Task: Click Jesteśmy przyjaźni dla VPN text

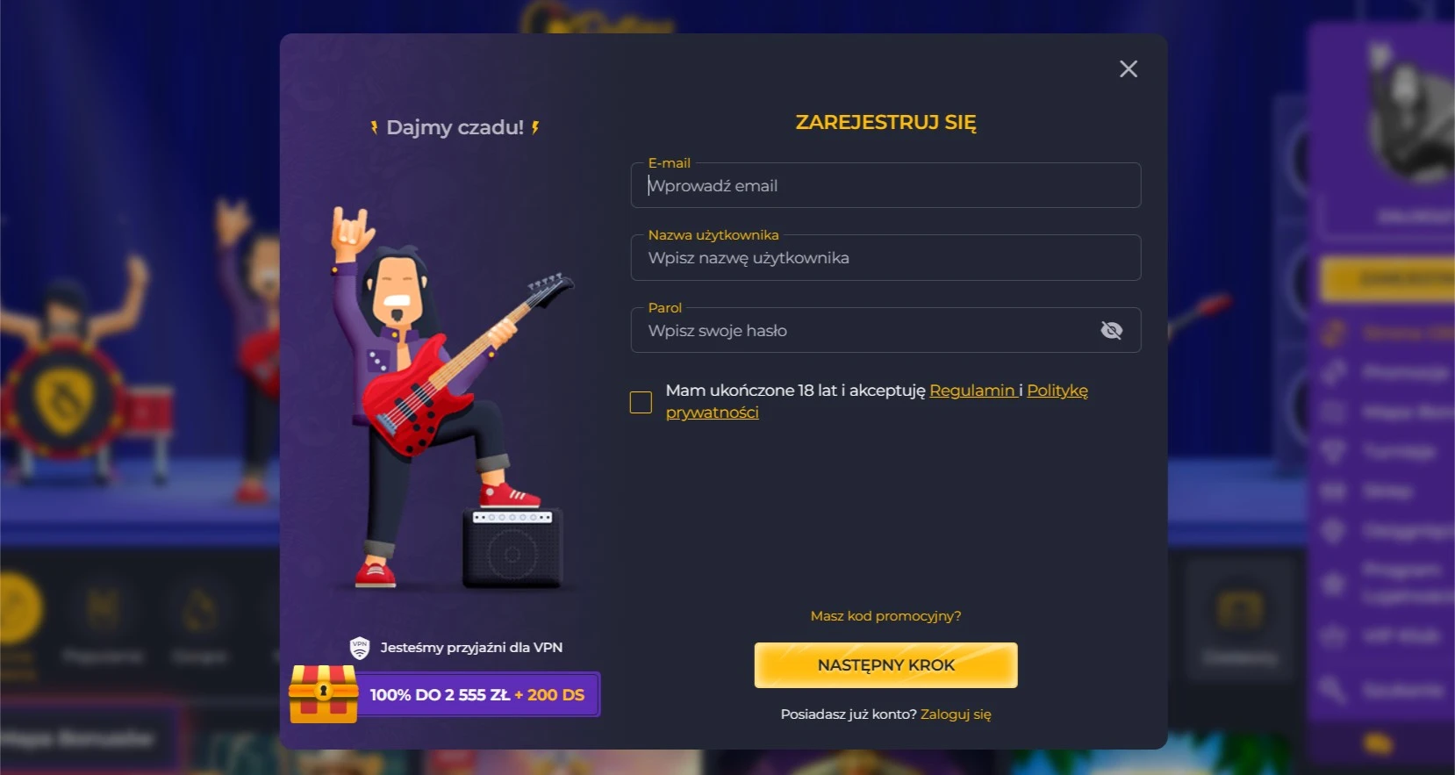Action: (x=471, y=648)
